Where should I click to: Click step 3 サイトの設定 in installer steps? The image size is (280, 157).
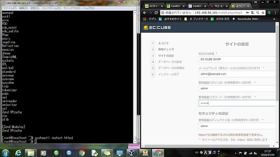pos(162,56)
